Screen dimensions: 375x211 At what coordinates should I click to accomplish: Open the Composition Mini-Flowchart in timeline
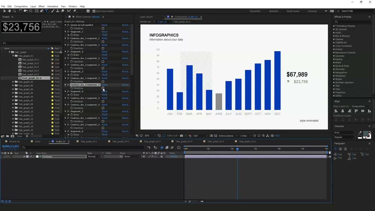click(149, 147)
